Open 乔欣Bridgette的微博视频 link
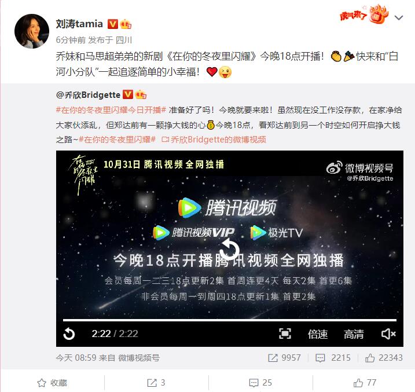Image resolution: width=415 pixels, height=392 pixels. pos(214,140)
